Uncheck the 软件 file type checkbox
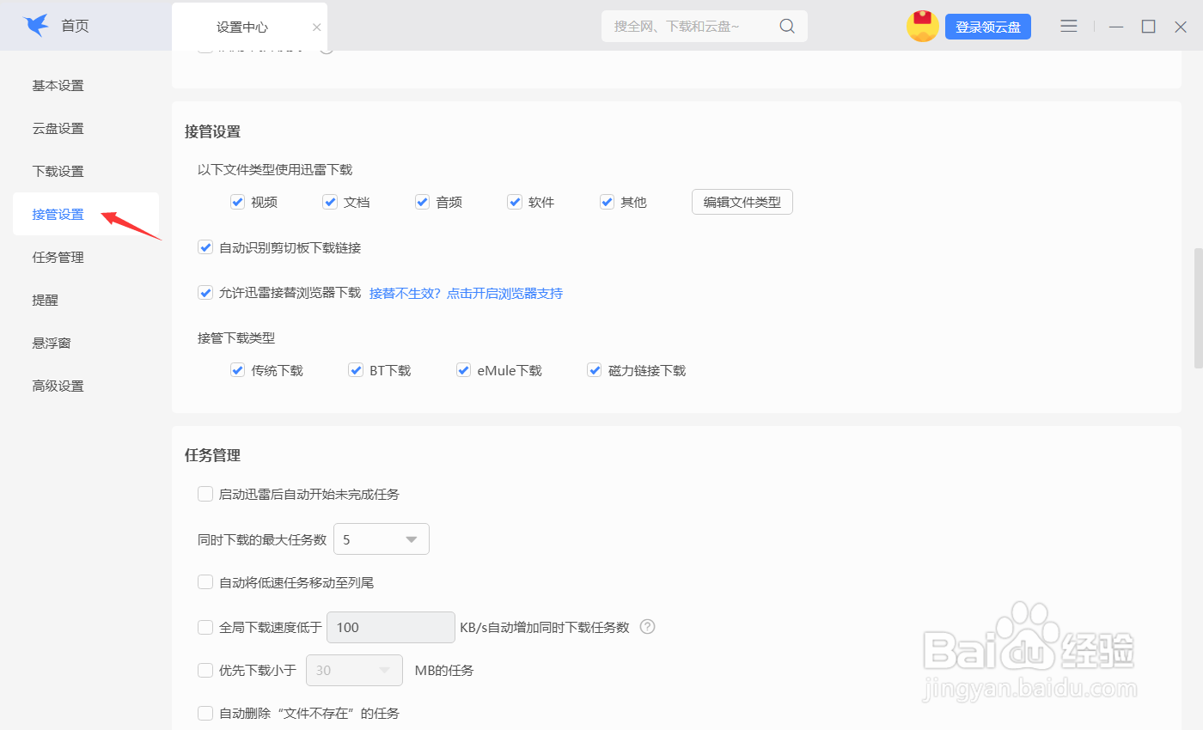The height and width of the screenshot is (730, 1203). pos(515,202)
